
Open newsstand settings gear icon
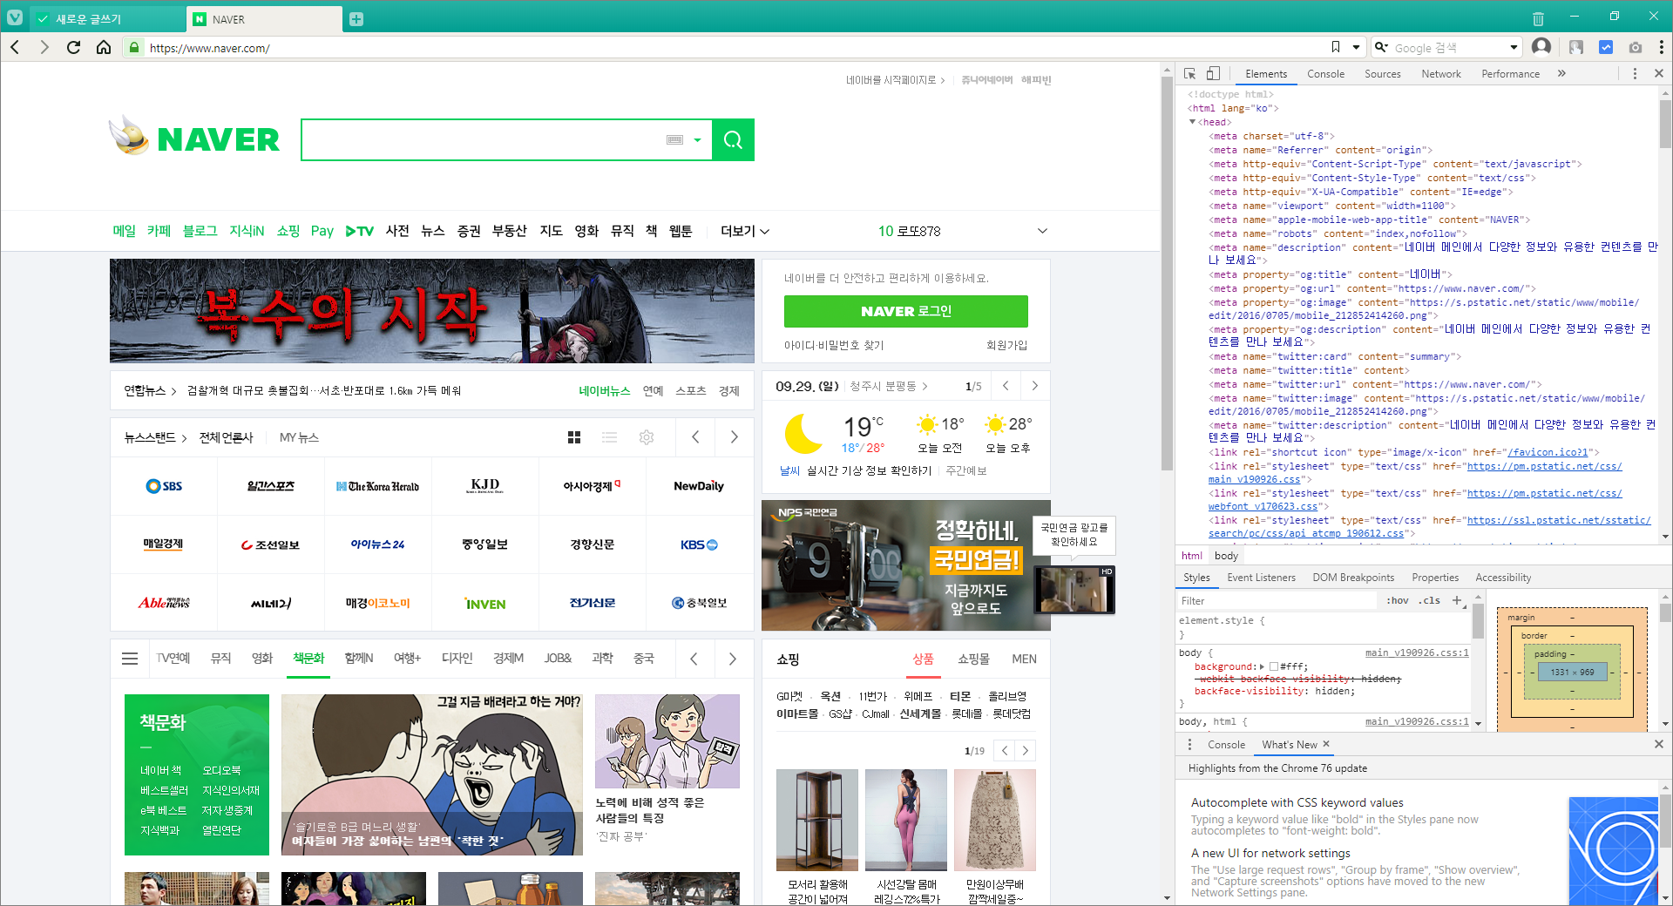pyautogui.click(x=646, y=437)
